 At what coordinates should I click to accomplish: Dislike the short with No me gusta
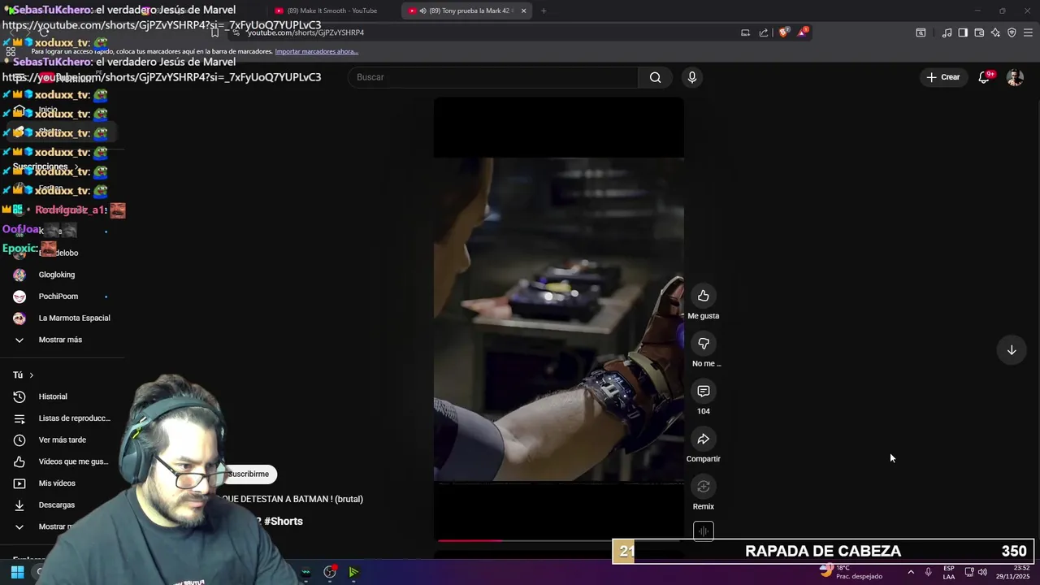704,344
